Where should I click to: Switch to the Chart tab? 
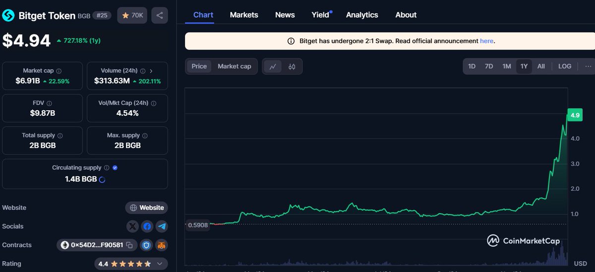pos(203,15)
